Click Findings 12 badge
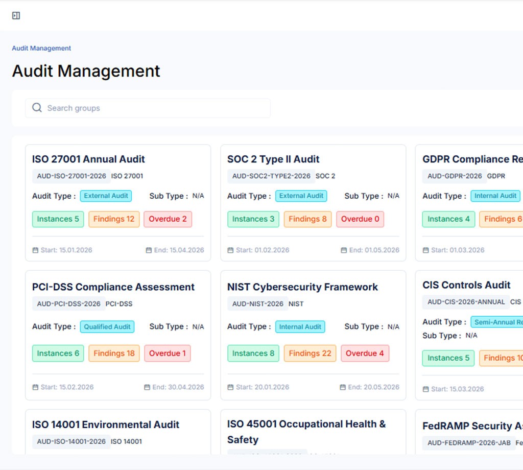 click(x=114, y=219)
